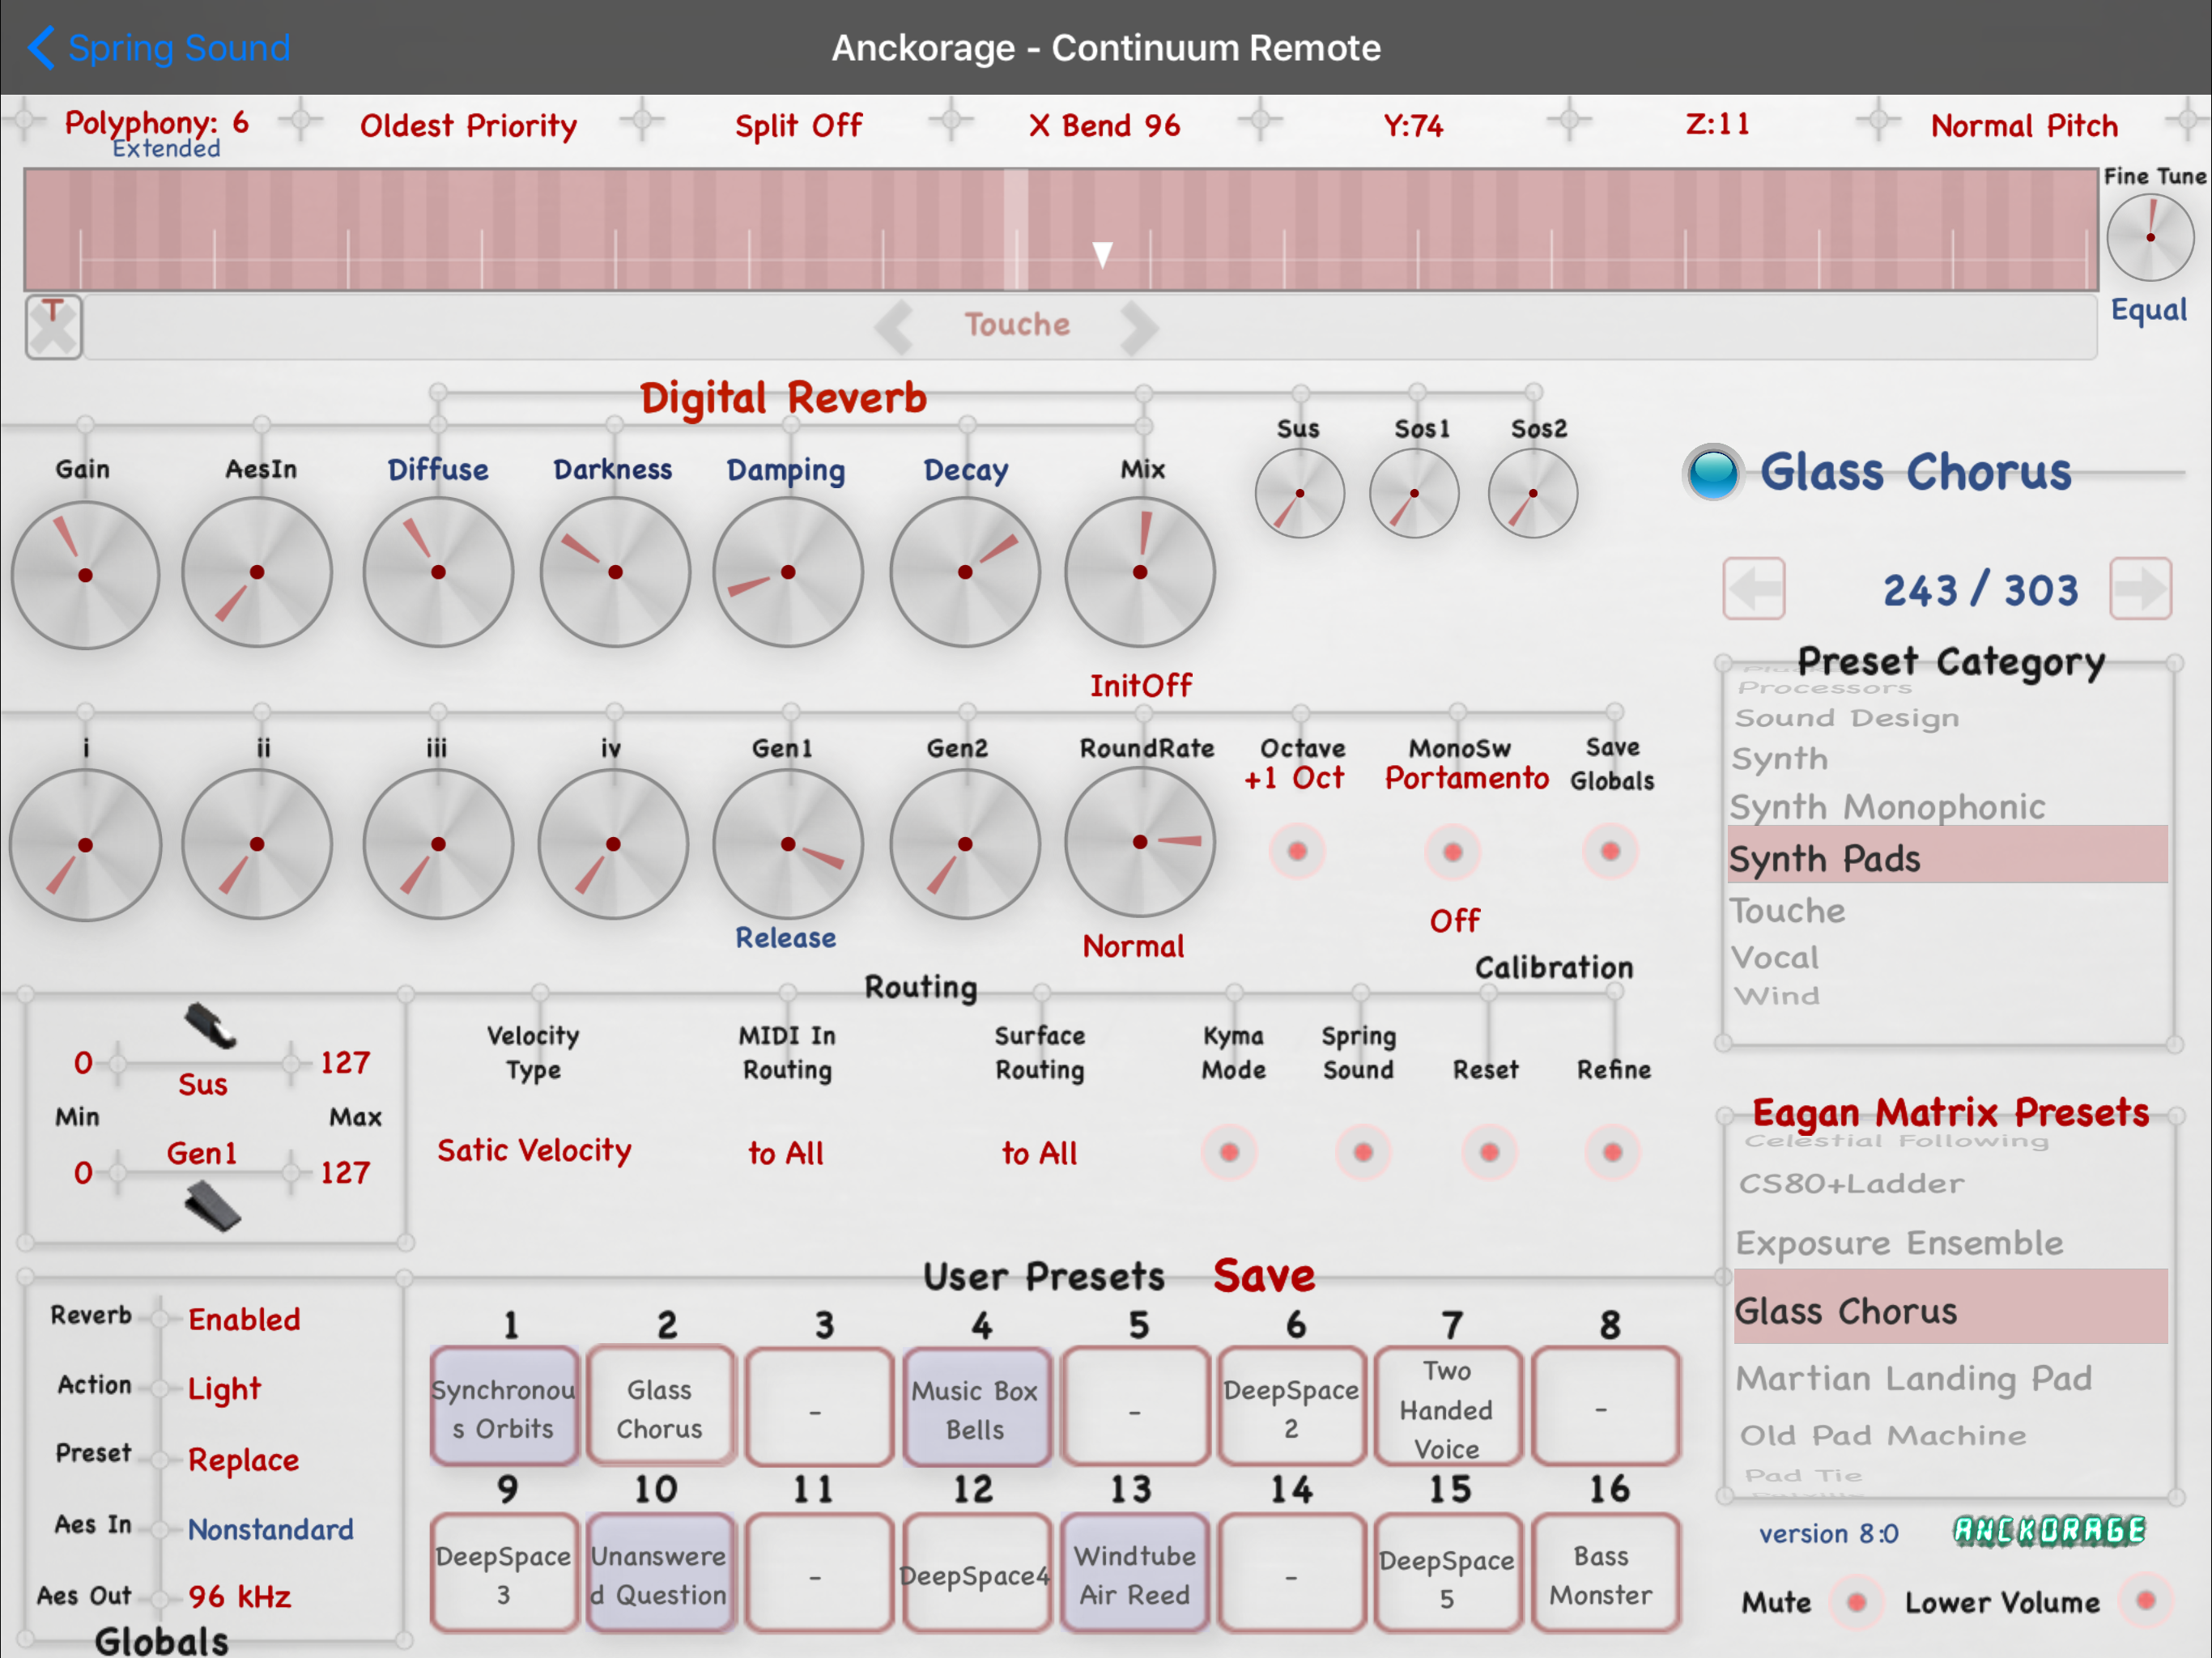Click the blue Glass Chorus indicator light

(x=1713, y=473)
